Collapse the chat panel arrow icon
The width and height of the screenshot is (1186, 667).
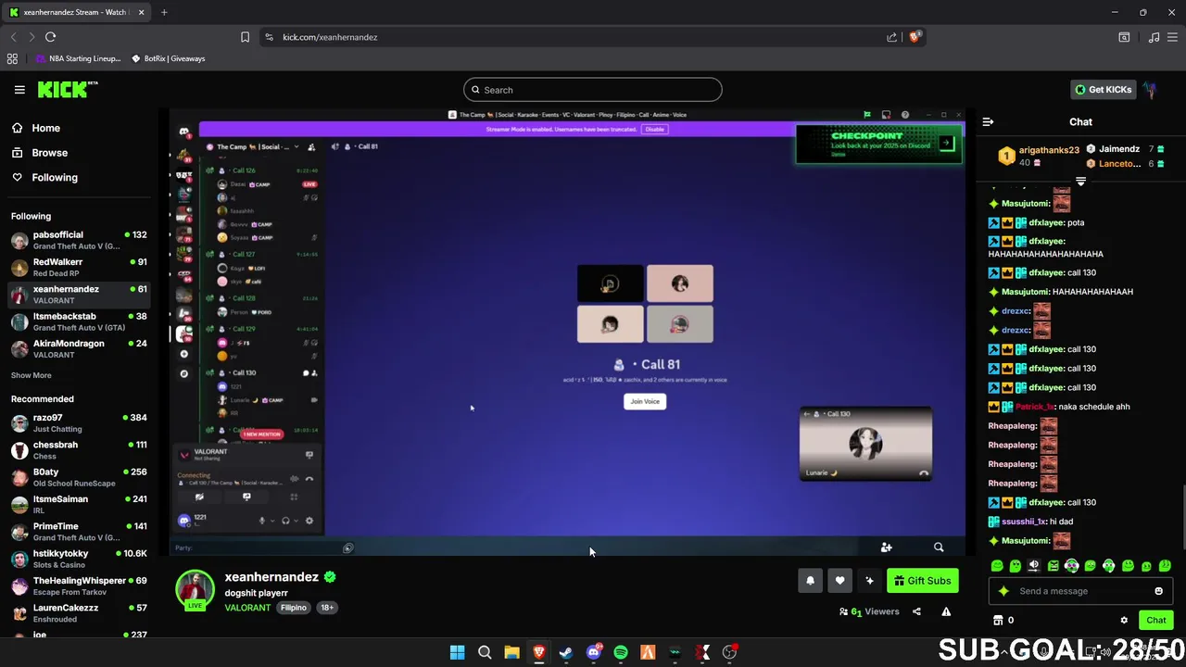click(x=988, y=121)
